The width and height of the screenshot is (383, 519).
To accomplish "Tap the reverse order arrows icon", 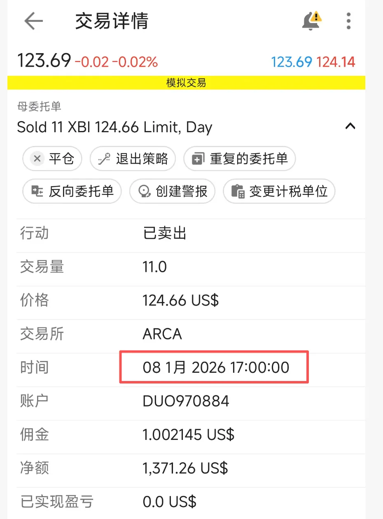I will click(37, 191).
